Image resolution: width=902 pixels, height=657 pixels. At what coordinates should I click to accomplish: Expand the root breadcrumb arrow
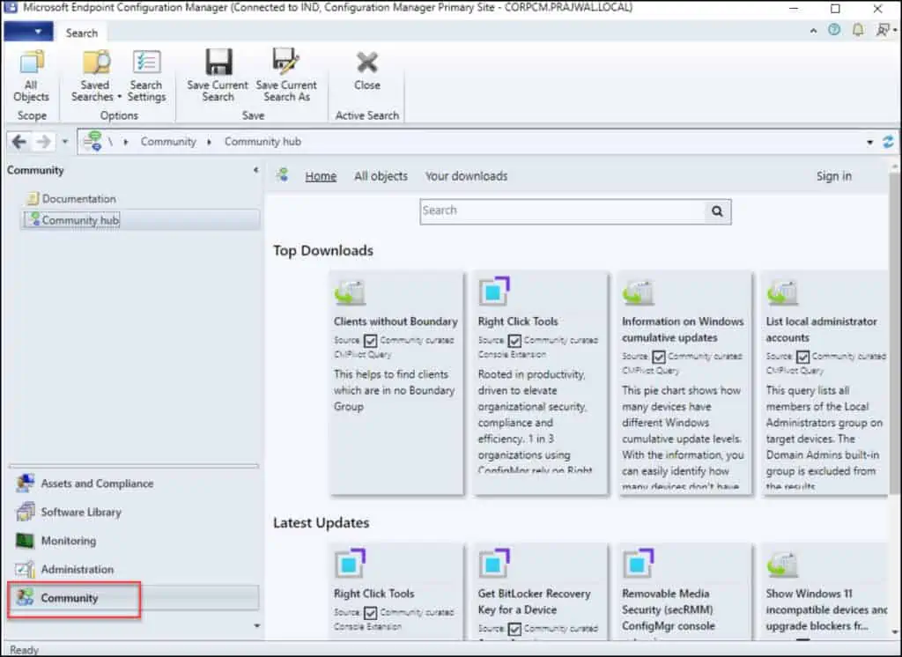tap(125, 142)
